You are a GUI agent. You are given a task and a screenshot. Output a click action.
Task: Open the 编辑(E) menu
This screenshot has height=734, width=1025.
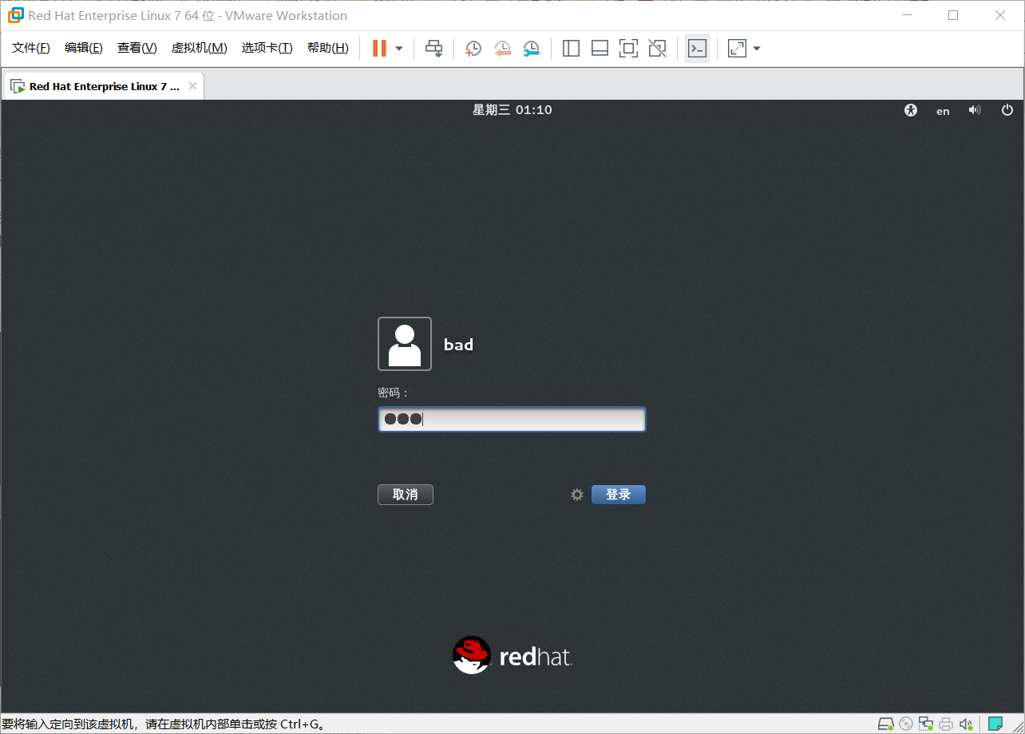[x=84, y=48]
